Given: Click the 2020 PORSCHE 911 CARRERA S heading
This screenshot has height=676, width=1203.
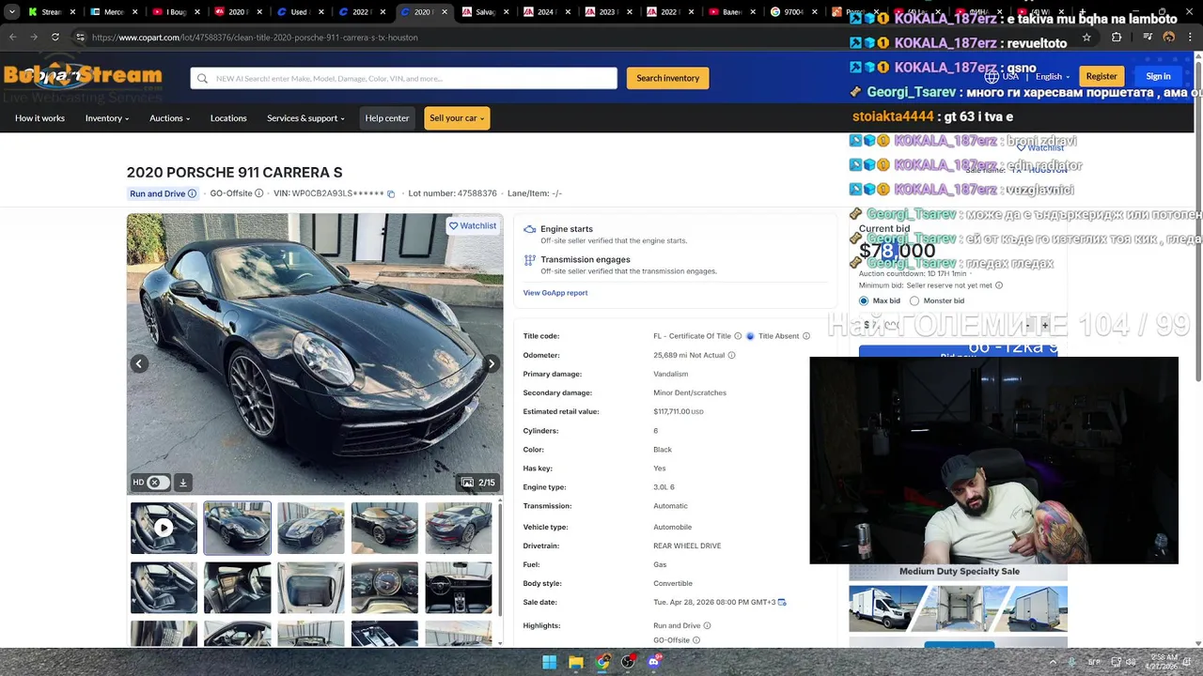Looking at the screenshot, I should pyautogui.click(x=234, y=173).
